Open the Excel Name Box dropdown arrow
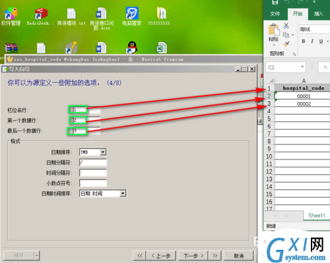 click(x=302, y=67)
